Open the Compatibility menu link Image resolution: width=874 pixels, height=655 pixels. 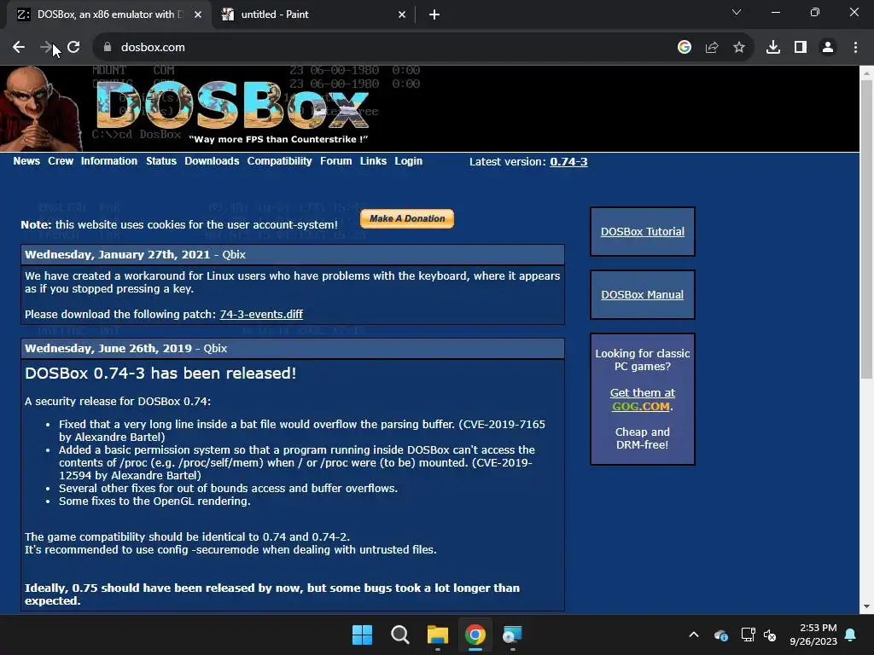(x=279, y=161)
